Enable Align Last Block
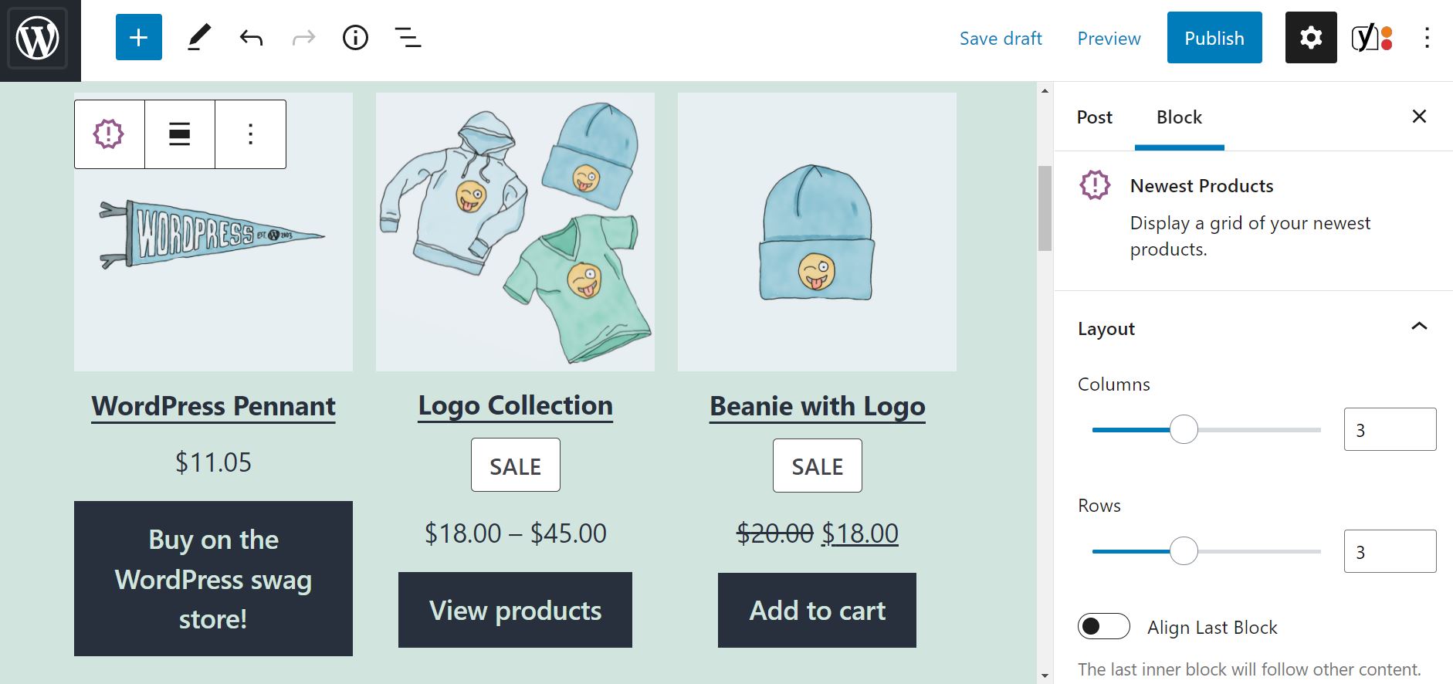This screenshot has width=1453, height=684. click(x=1104, y=627)
